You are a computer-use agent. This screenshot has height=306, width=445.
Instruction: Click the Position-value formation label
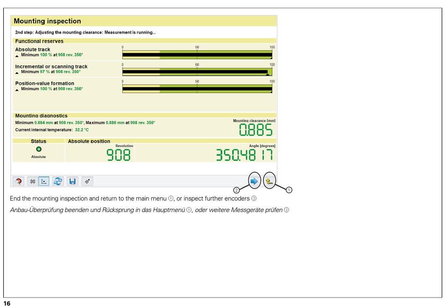pyautogui.click(x=45, y=83)
